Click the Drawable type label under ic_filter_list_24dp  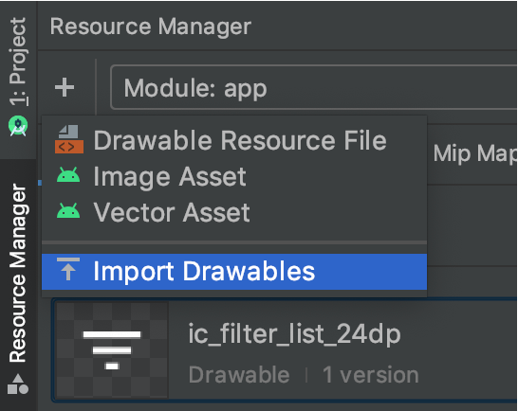(x=239, y=375)
